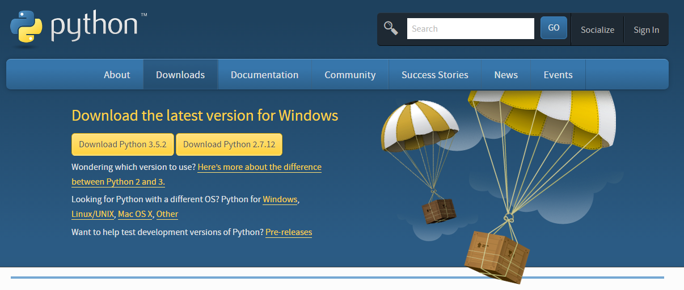
Task: Open the Pre-releases link
Action: pyautogui.click(x=289, y=232)
